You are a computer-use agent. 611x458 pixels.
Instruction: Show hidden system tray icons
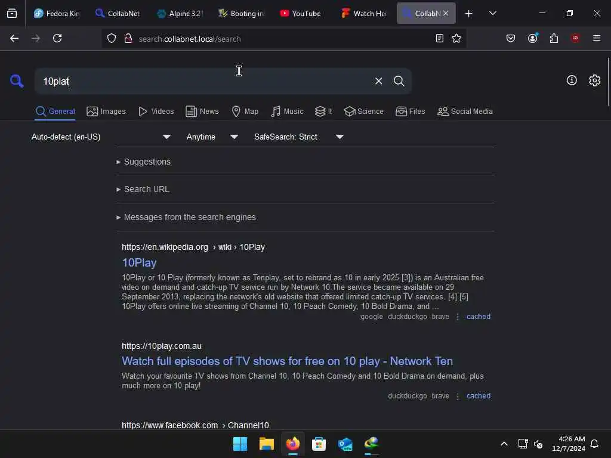point(504,444)
